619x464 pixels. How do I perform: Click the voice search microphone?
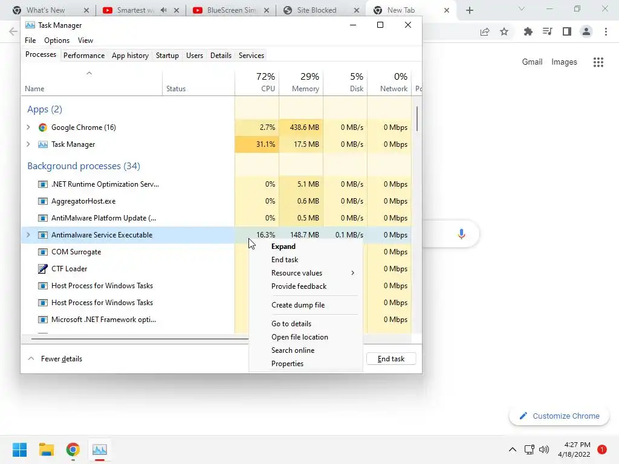[461, 234]
